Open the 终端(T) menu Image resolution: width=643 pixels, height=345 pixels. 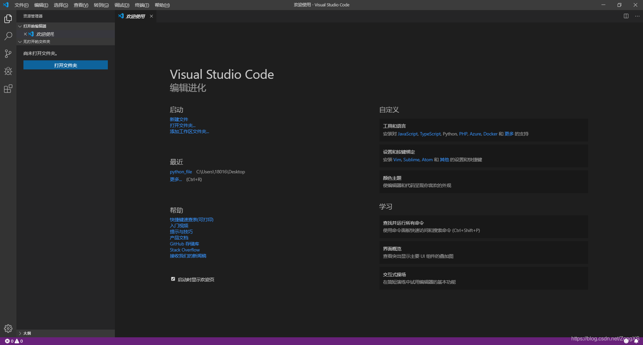click(142, 5)
